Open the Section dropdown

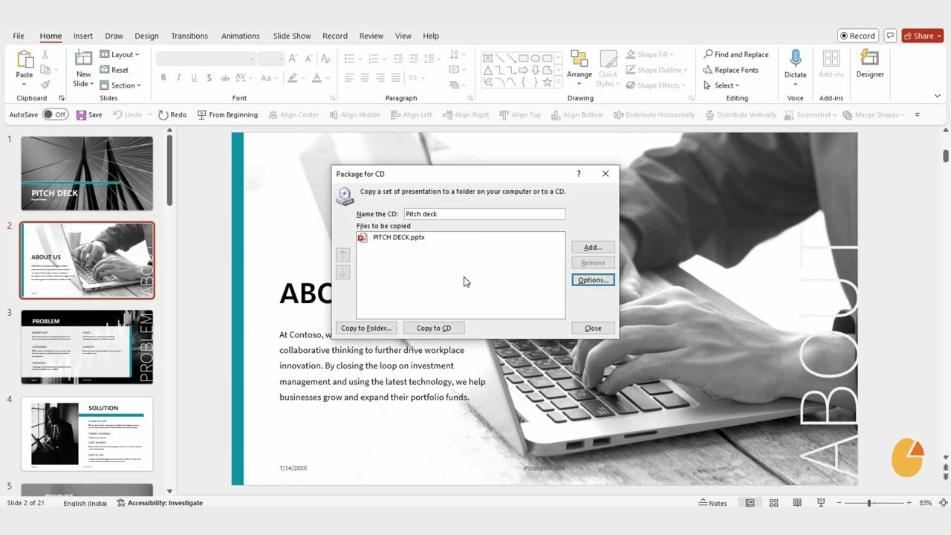pyautogui.click(x=120, y=85)
